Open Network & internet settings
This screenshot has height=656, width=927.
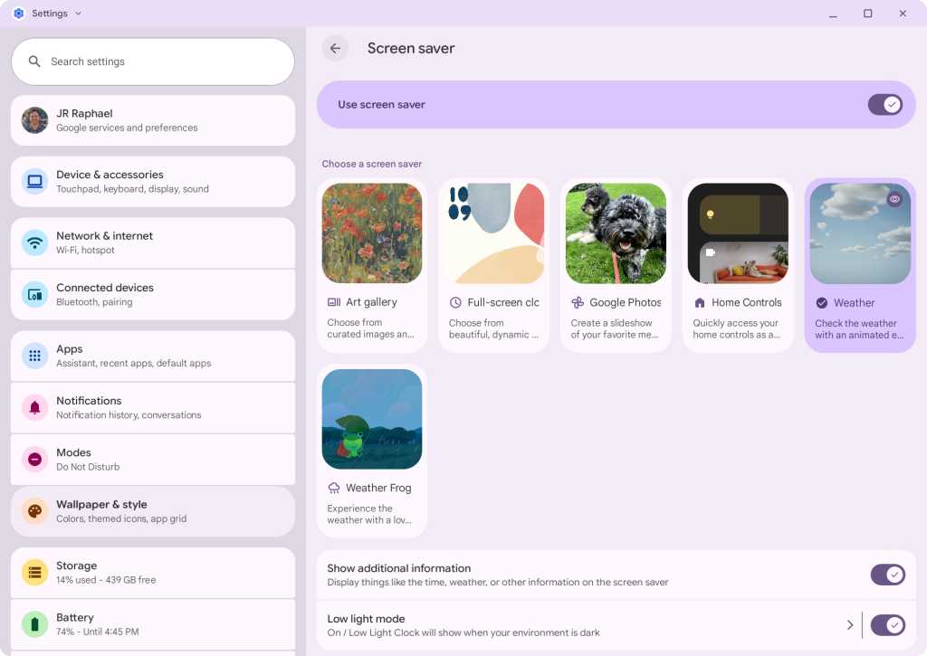coord(152,242)
